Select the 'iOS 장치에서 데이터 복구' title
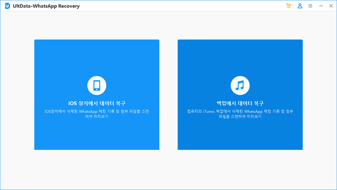Image resolution: width=337 pixels, height=190 pixels. pos(97,103)
